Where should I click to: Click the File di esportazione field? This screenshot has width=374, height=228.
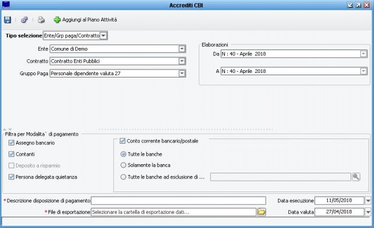click(x=174, y=212)
